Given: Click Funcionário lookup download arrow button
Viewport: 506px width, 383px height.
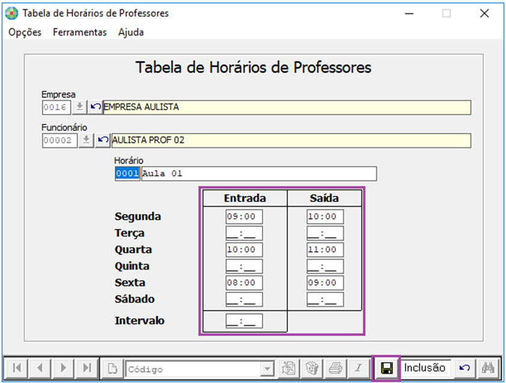Looking at the screenshot, I should click(x=86, y=141).
